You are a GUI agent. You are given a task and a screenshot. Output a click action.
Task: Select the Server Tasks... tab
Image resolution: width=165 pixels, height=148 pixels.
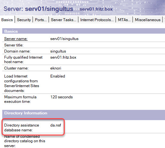tap(63, 20)
